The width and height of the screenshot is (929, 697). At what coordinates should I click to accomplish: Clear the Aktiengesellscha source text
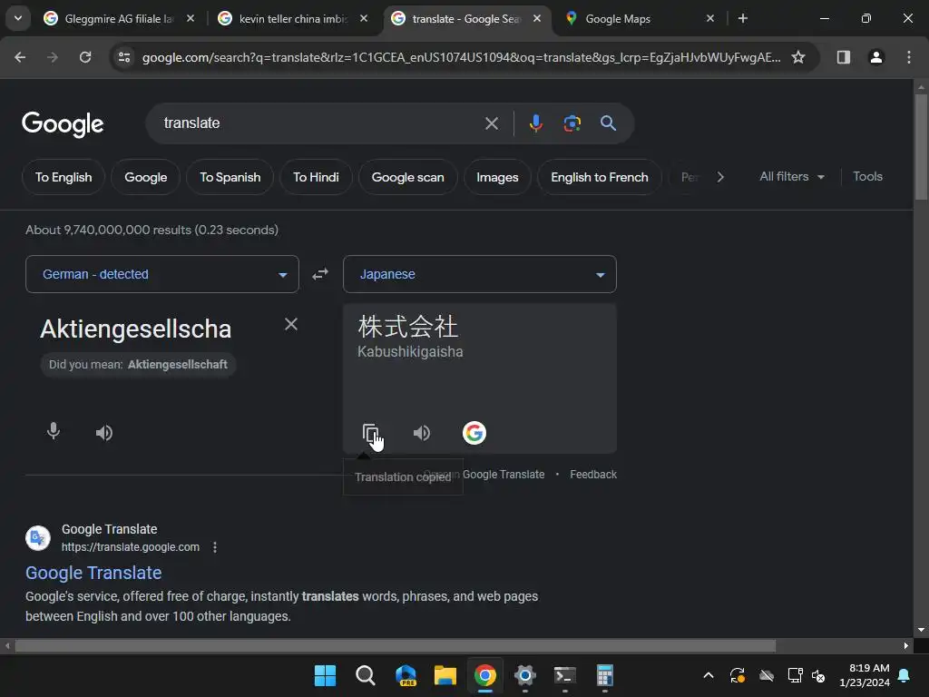tap(291, 324)
